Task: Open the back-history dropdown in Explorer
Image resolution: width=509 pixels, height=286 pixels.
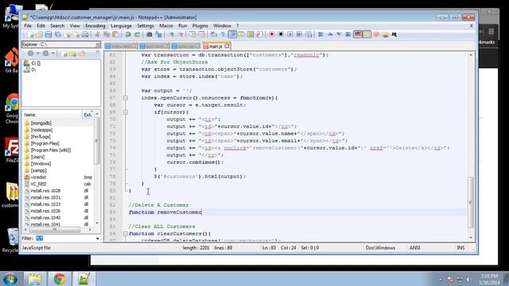Action: [37, 53]
